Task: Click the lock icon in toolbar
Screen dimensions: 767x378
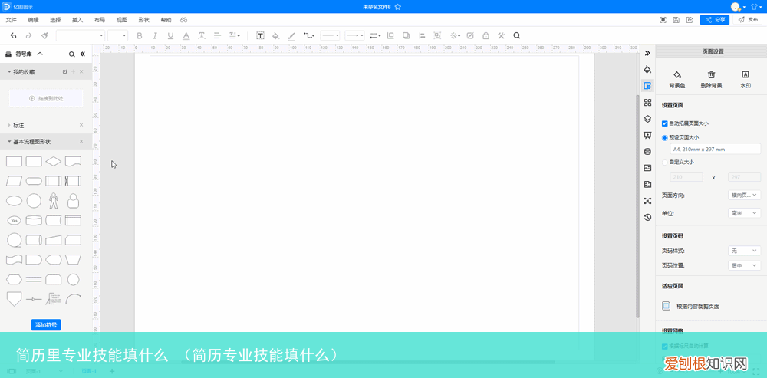Action: coord(486,35)
